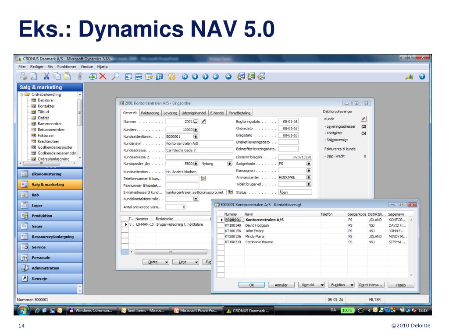Click Send to Word toolbar icon

[x=241, y=76]
